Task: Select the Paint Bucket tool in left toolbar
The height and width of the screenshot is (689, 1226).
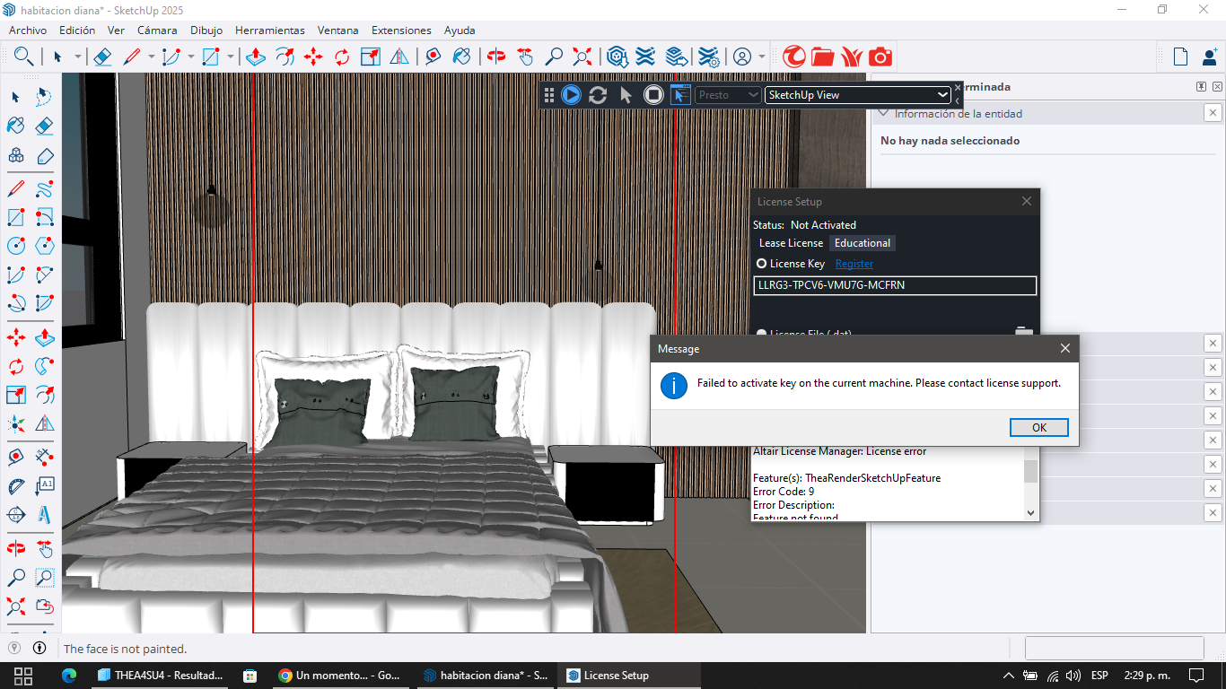Action: 16,126
